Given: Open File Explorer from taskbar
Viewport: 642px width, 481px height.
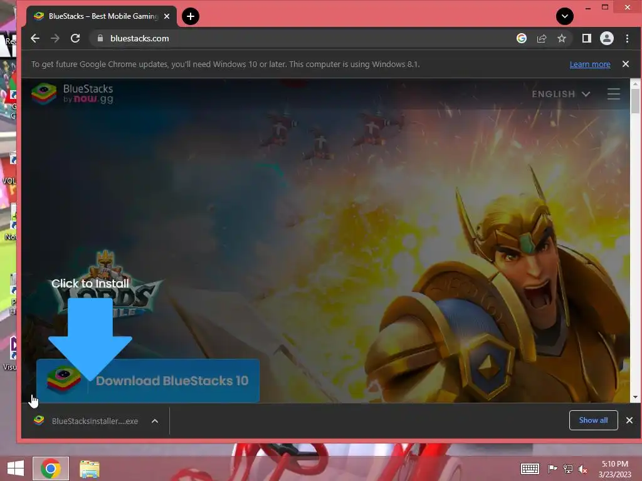Looking at the screenshot, I should pyautogui.click(x=90, y=469).
